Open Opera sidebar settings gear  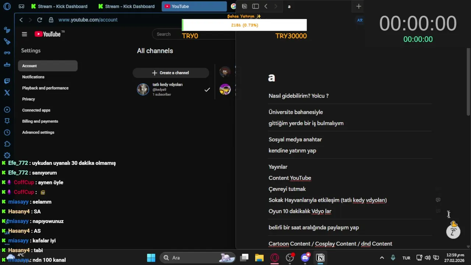pos(7,155)
